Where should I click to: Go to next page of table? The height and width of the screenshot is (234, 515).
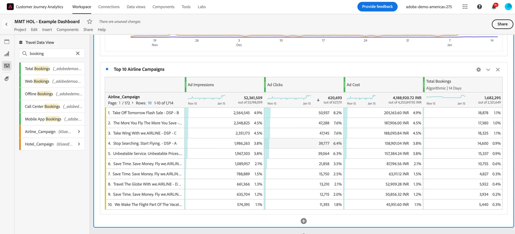(x=133, y=103)
